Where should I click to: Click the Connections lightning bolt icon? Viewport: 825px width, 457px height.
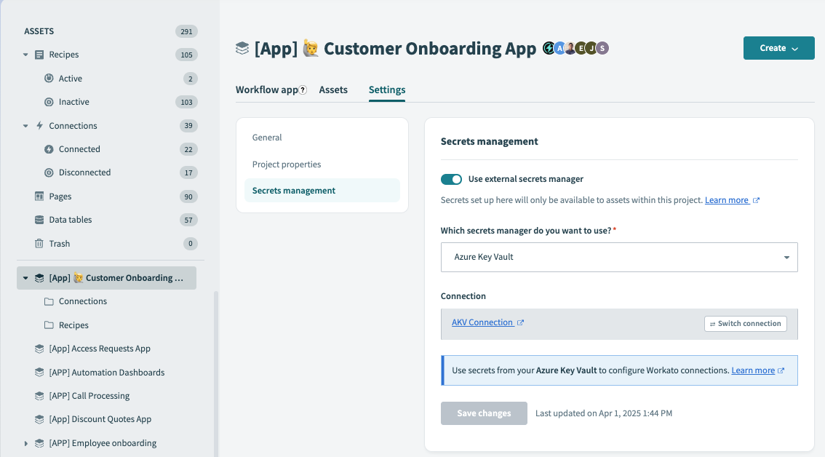pyautogui.click(x=39, y=126)
